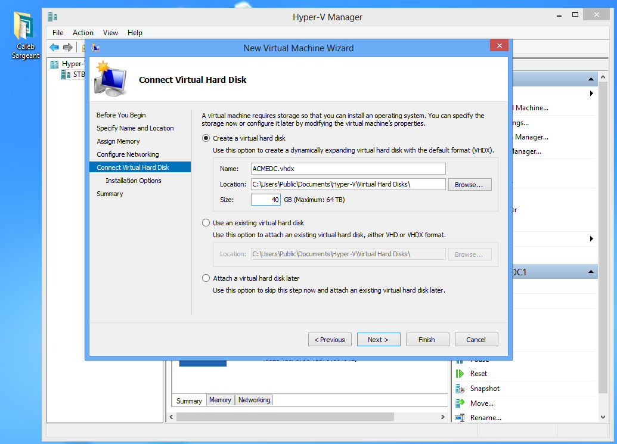Select the Hyper-V Manager root node icon

click(54, 64)
